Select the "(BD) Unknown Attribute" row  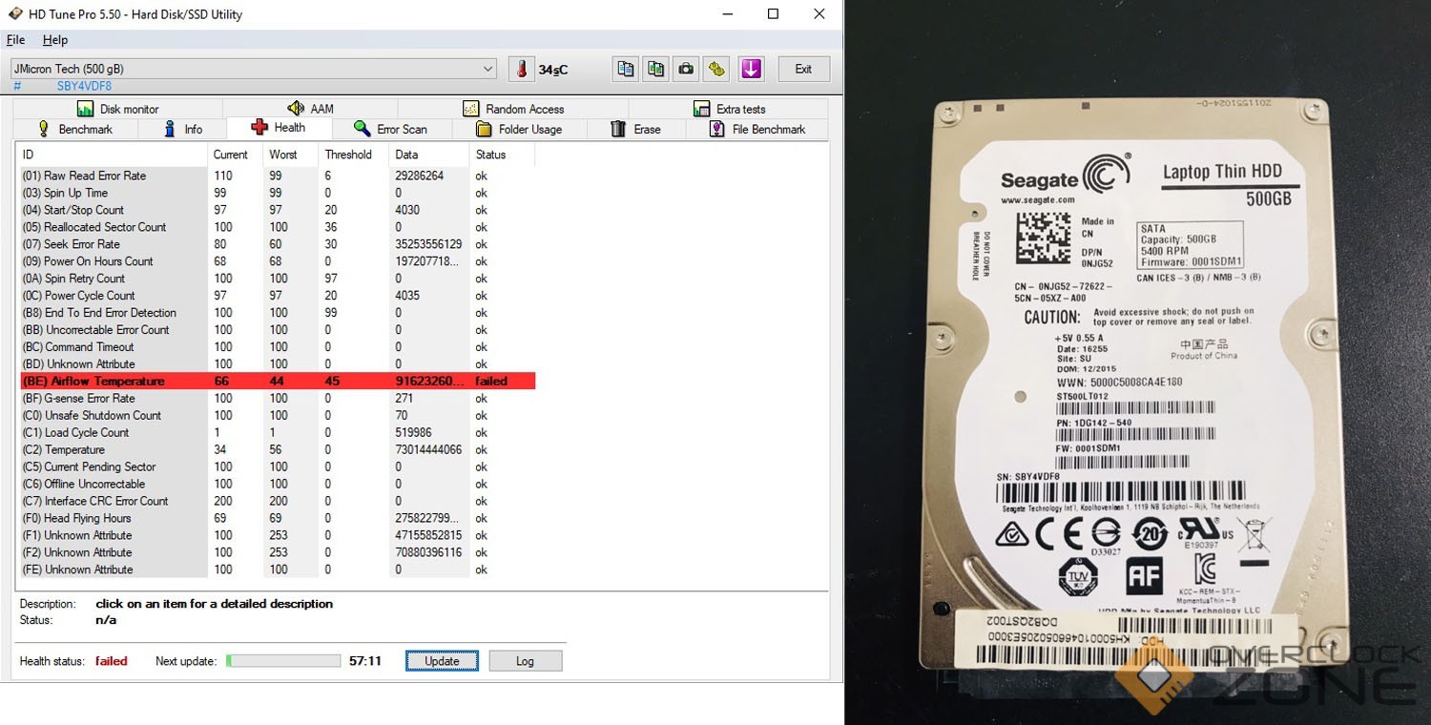pyautogui.click(x=277, y=364)
